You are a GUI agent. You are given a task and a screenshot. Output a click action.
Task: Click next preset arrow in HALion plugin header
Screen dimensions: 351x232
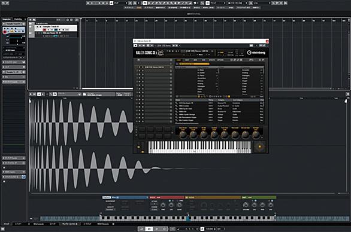[x=177, y=45]
